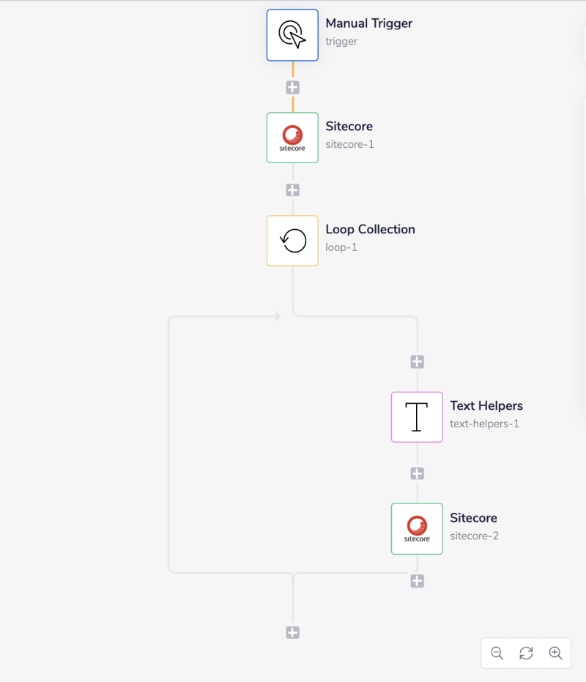Image resolution: width=586 pixels, height=682 pixels.
Task: Click the zoom in magnifier icon
Action: point(555,653)
